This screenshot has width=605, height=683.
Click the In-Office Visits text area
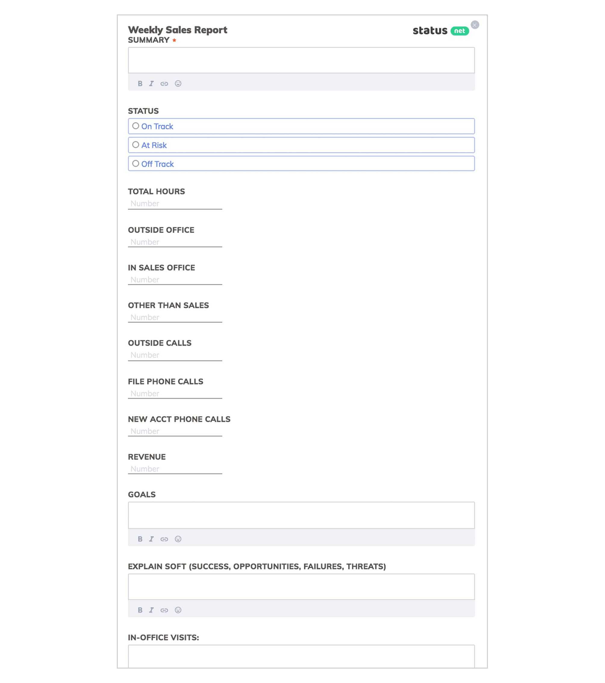301,658
